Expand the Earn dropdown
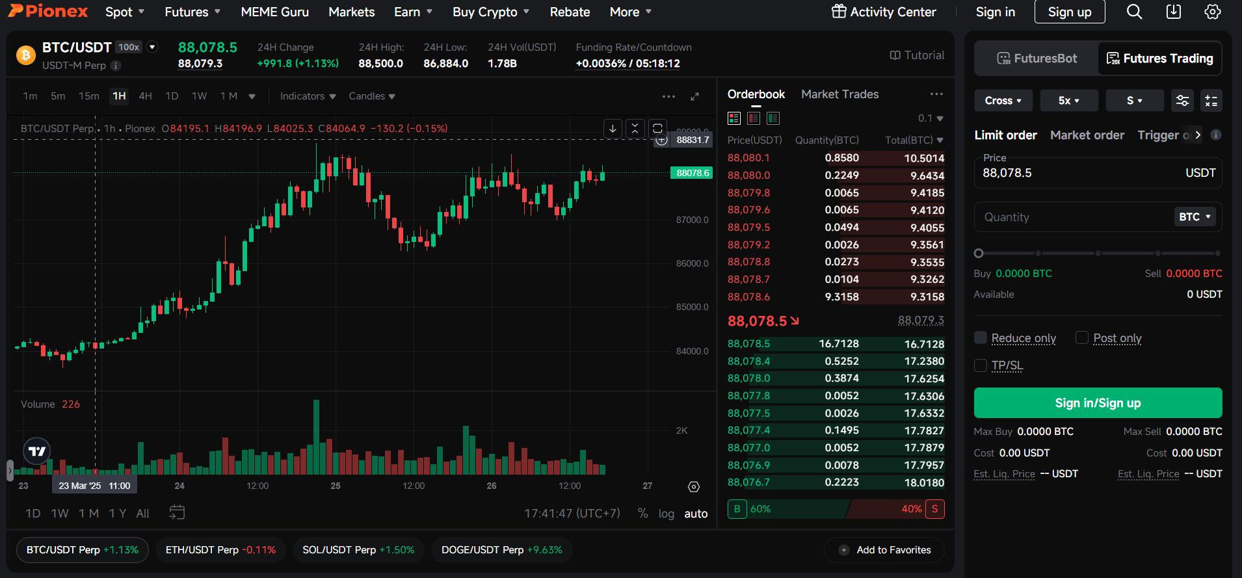This screenshot has width=1242, height=578. point(414,12)
